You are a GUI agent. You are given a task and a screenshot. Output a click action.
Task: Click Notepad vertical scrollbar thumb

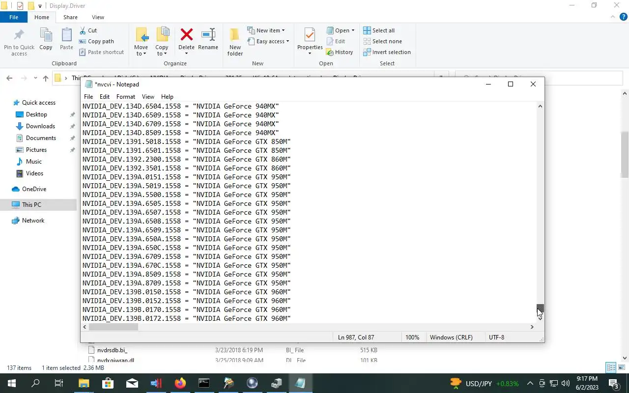click(x=540, y=308)
